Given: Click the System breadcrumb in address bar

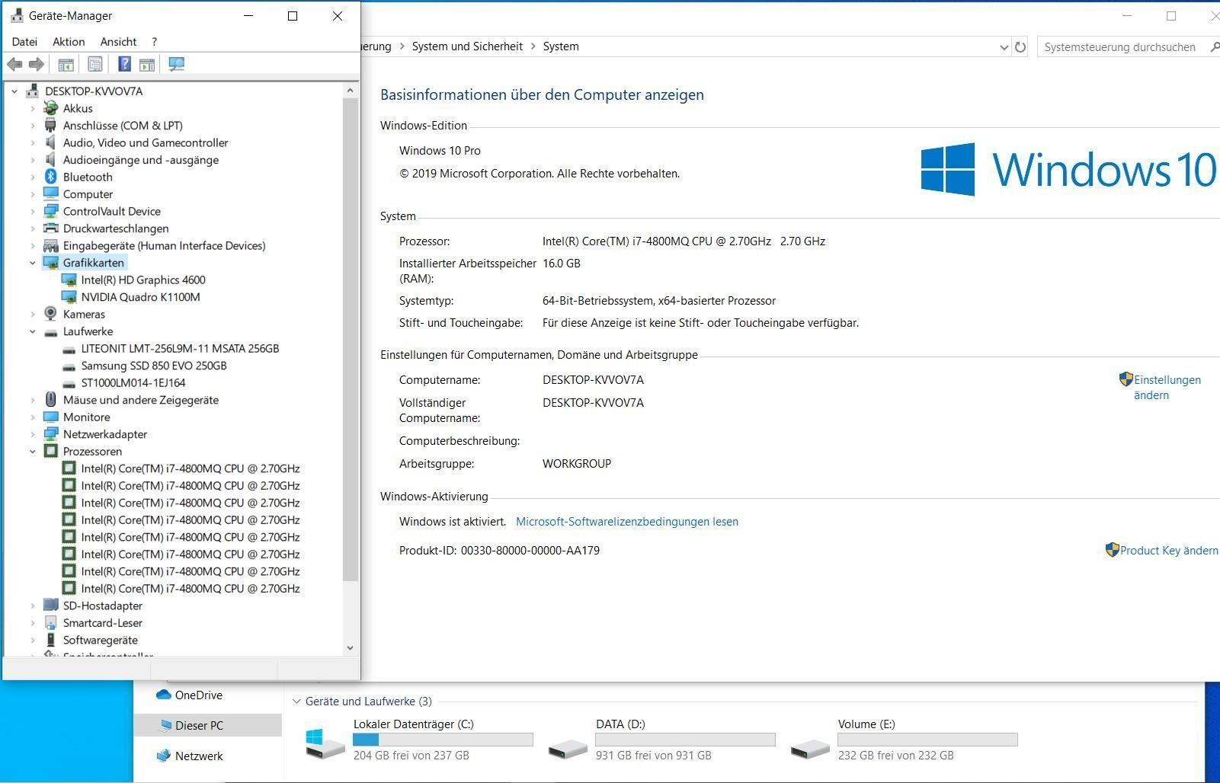Looking at the screenshot, I should [x=561, y=46].
